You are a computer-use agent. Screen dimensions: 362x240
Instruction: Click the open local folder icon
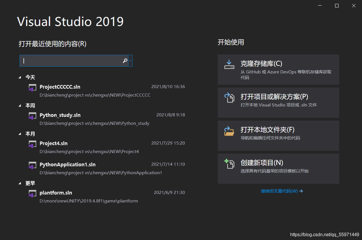point(229,131)
